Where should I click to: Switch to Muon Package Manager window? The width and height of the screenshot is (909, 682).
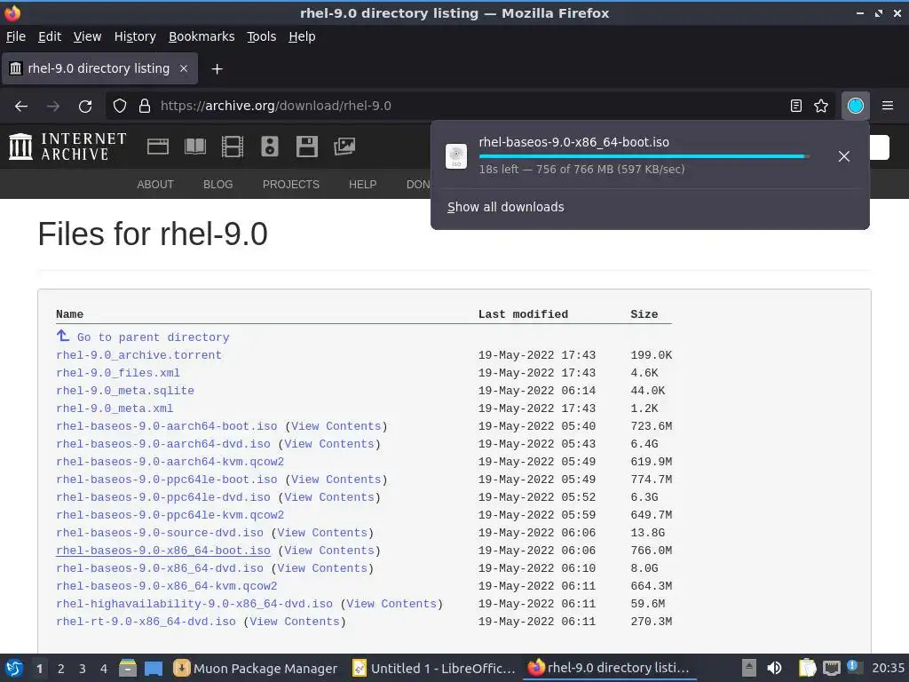256,669
